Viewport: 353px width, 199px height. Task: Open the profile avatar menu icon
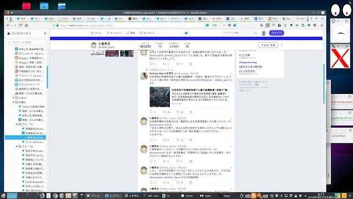click(x=264, y=33)
